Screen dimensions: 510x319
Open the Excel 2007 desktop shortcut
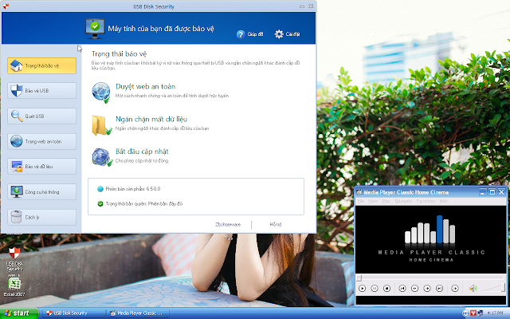click(14, 287)
